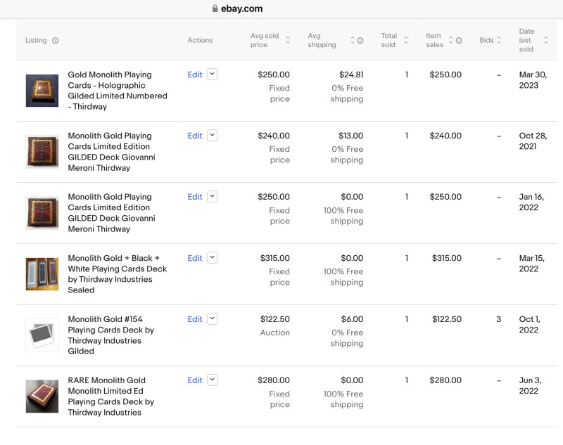This screenshot has width=563, height=445.
Task: Click the Avg shipping info icon
Action: tap(360, 41)
